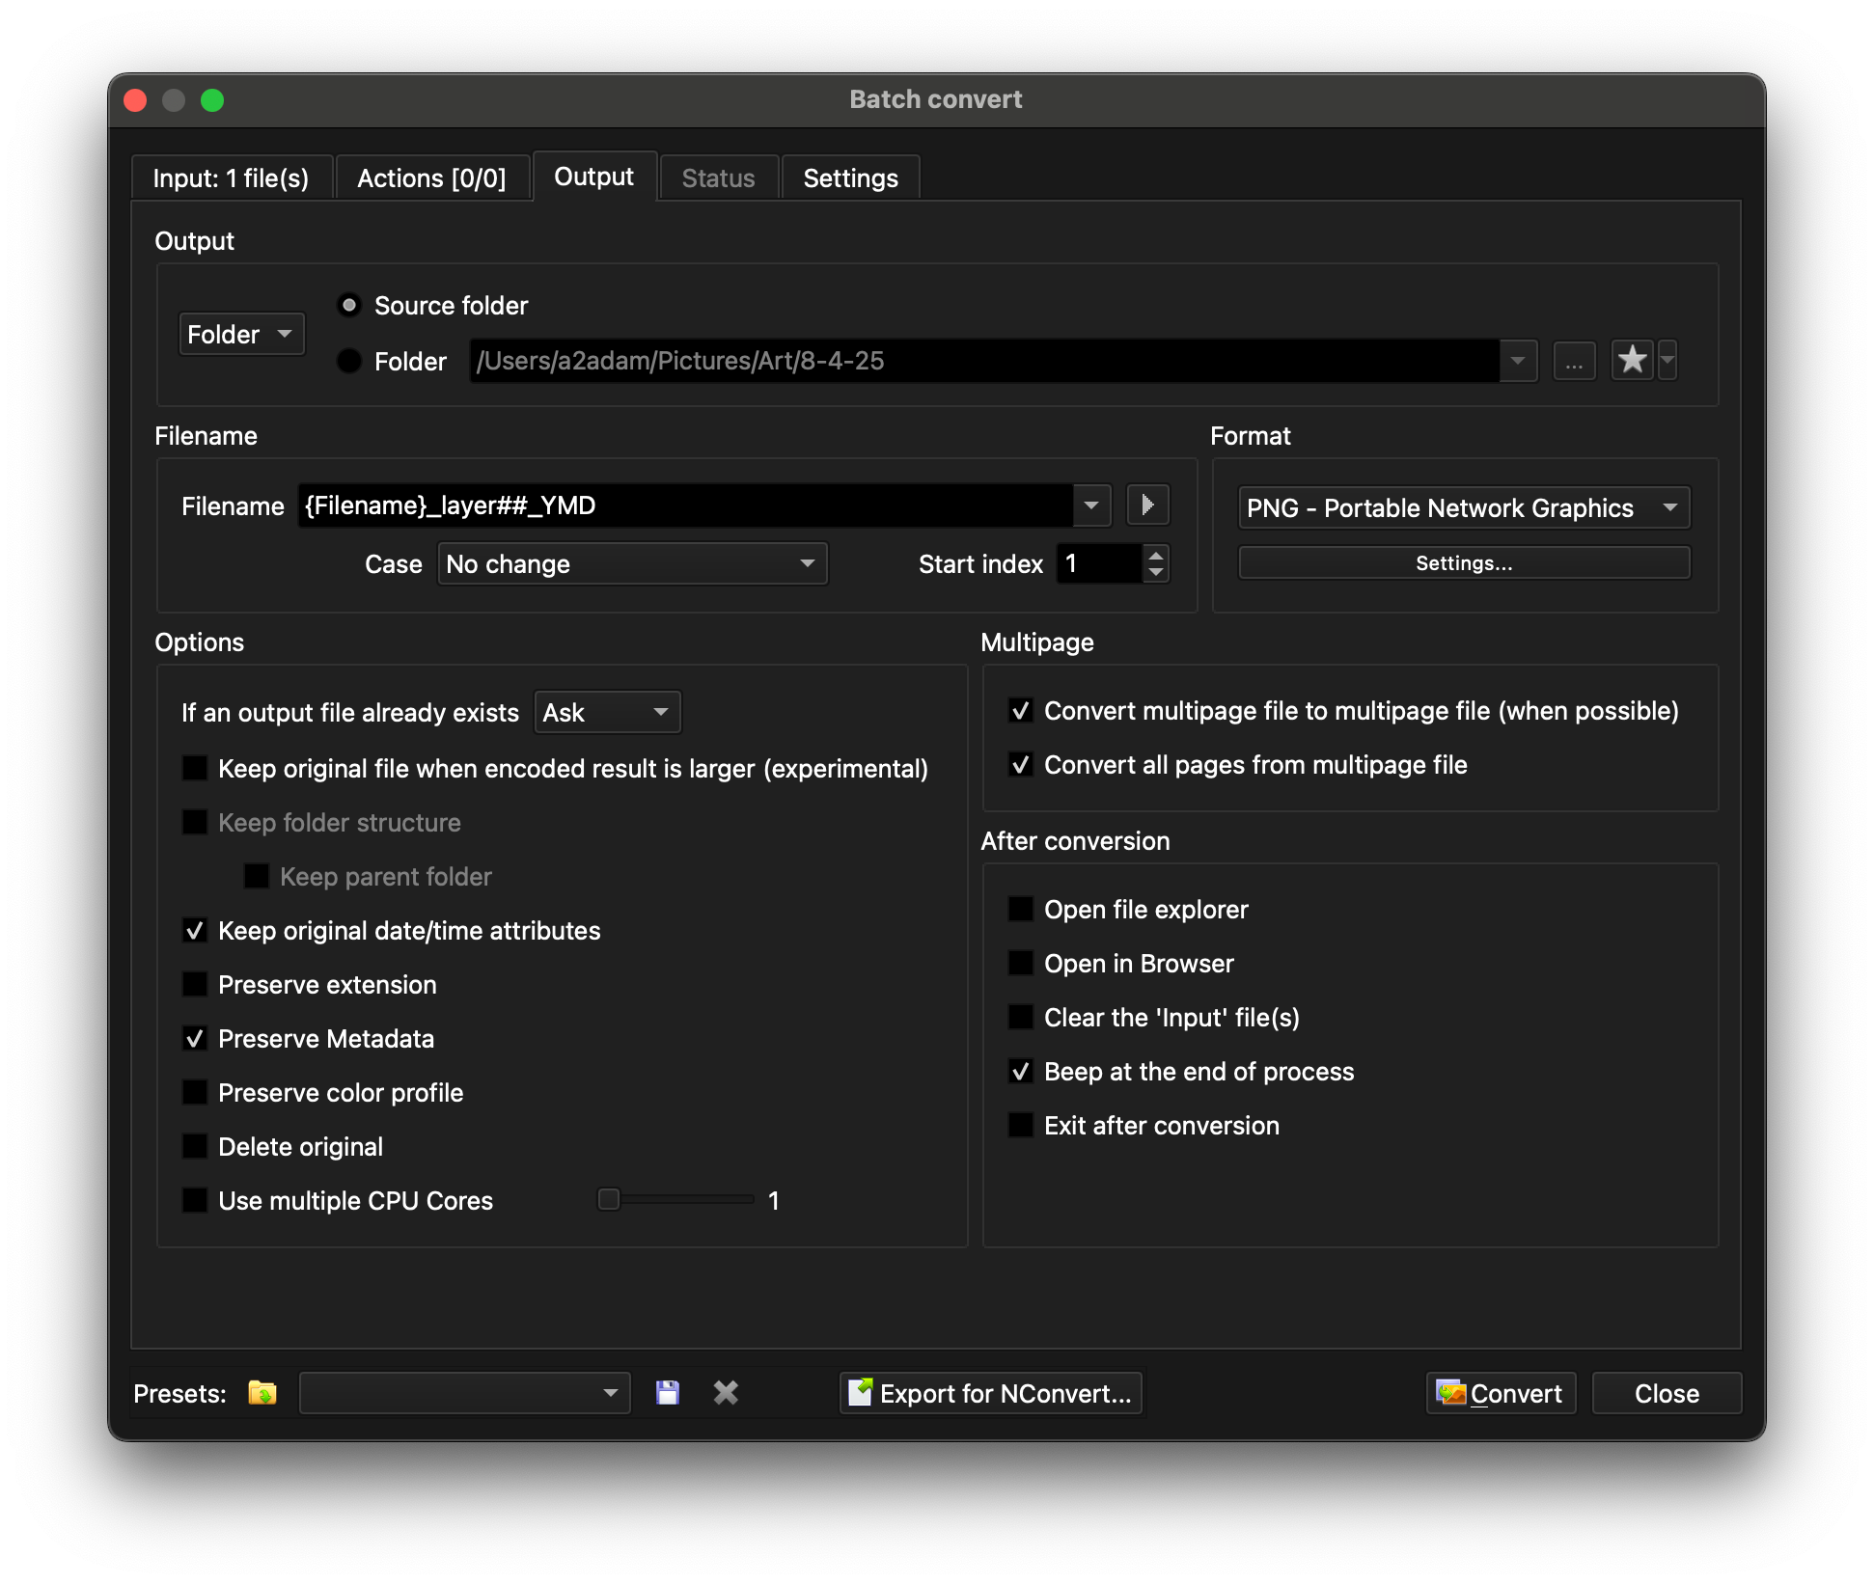Image resolution: width=1874 pixels, height=1584 pixels.
Task: Enable Open in Browser checkbox
Action: [x=1021, y=964]
